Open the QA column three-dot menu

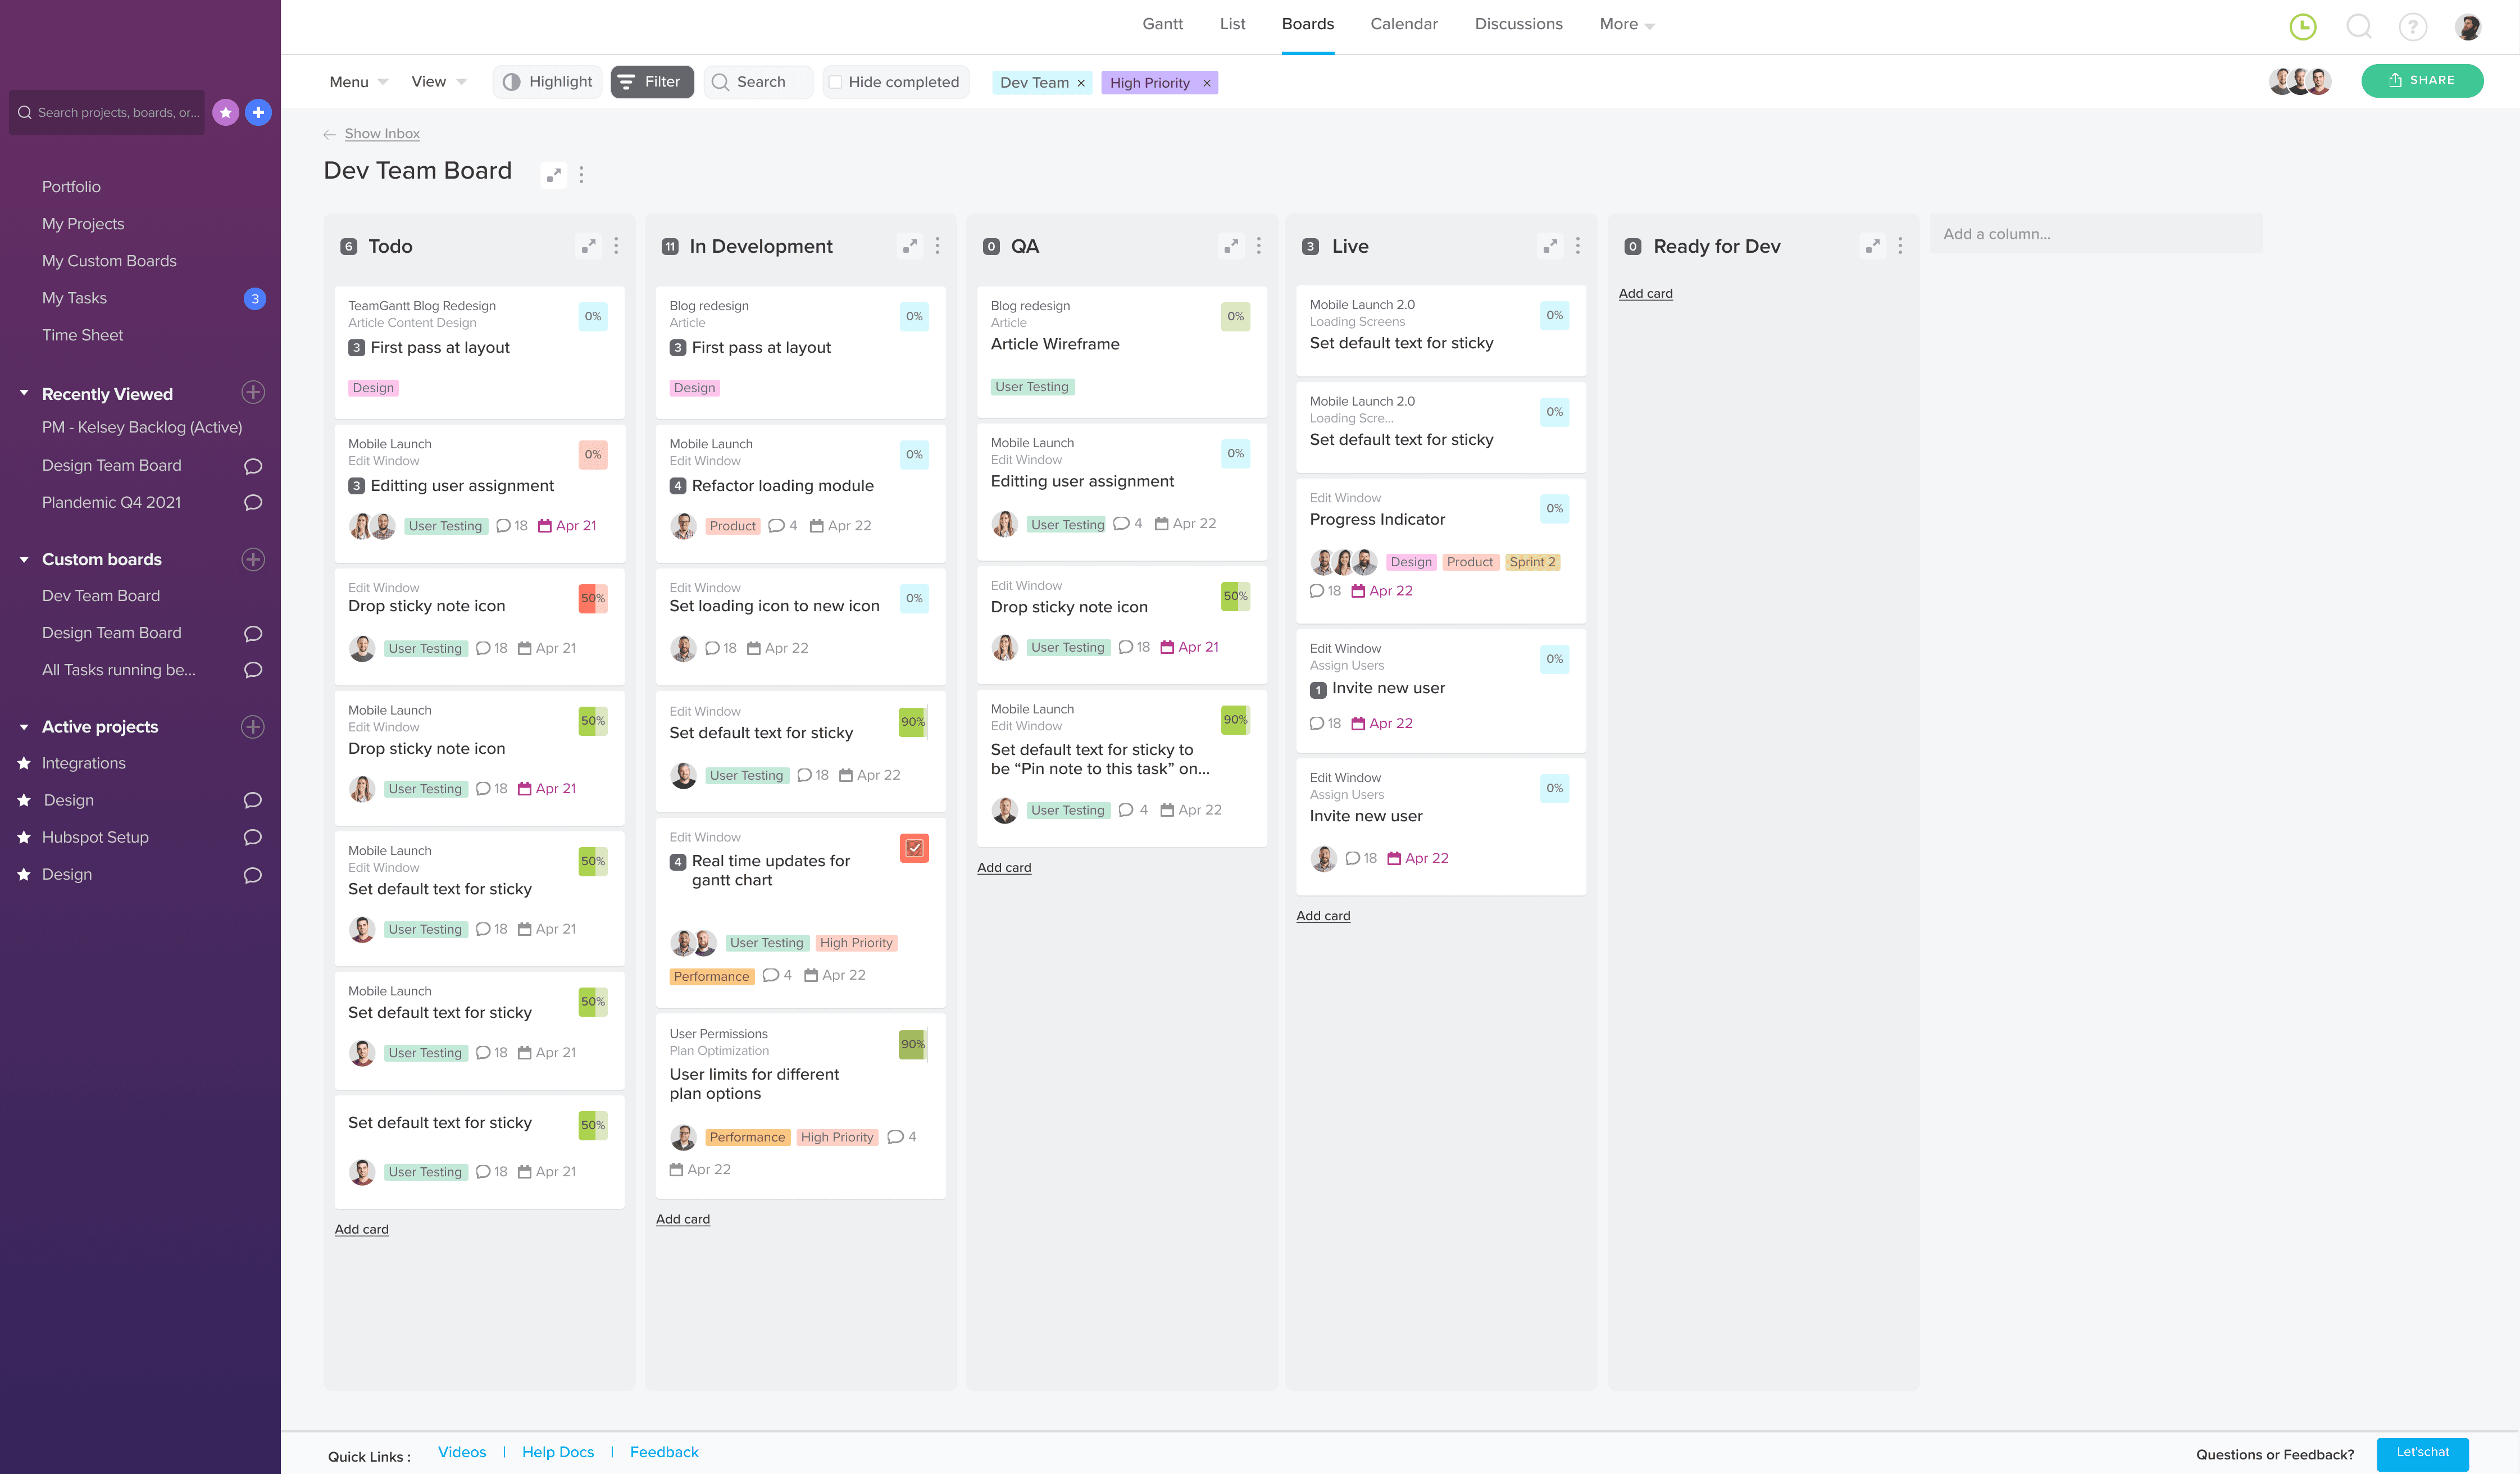click(1258, 246)
